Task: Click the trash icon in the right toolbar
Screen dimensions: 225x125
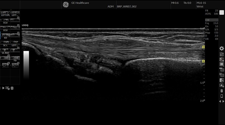Action: (221, 91)
